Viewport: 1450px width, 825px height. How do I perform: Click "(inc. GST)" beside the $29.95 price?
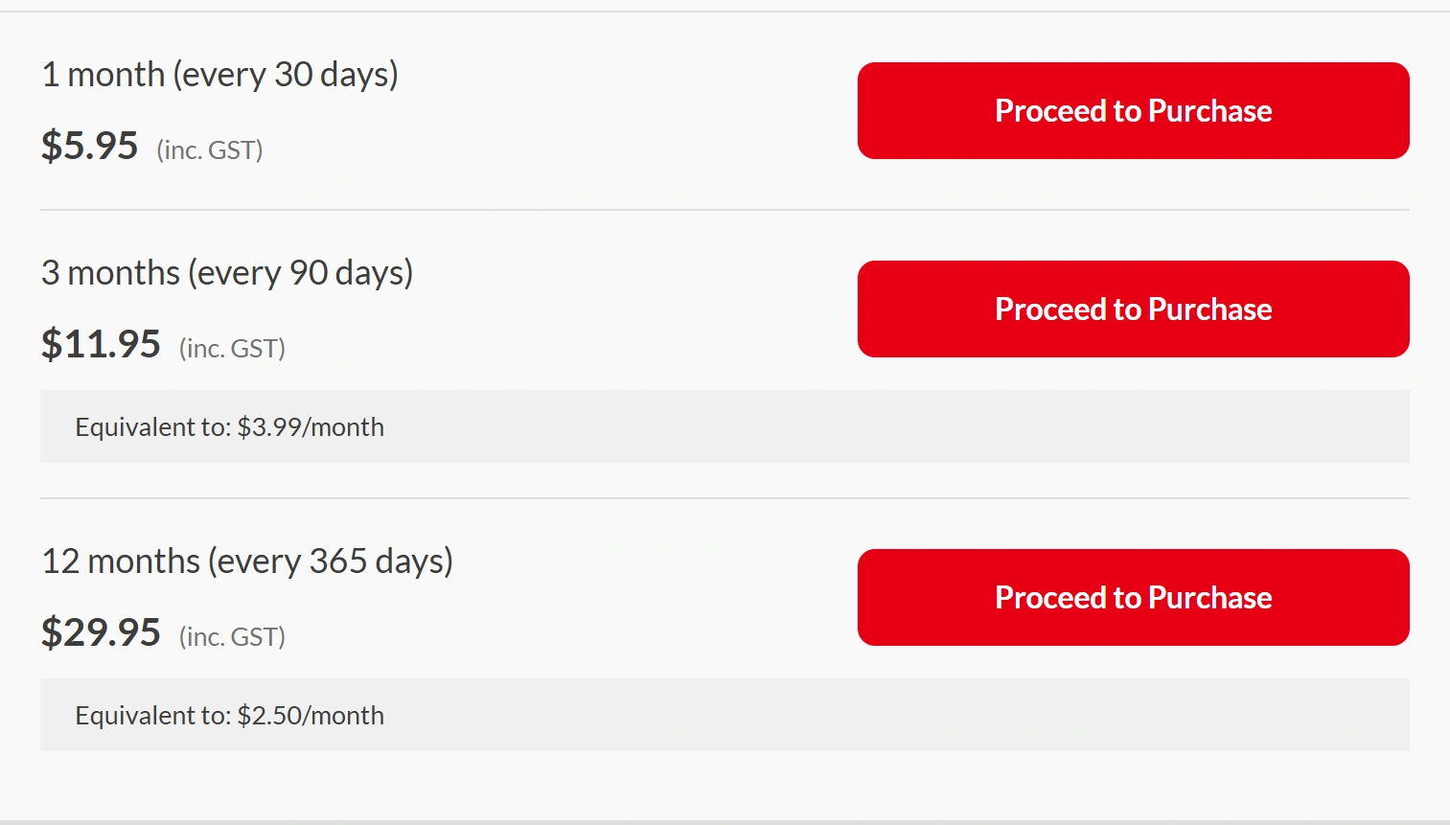click(x=232, y=637)
